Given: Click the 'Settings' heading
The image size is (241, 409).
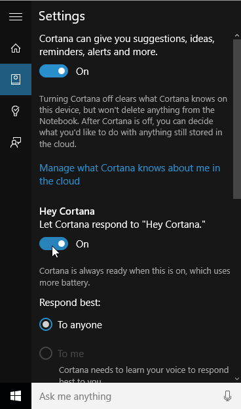Looking at the screenshot, I should click(62, 16).
